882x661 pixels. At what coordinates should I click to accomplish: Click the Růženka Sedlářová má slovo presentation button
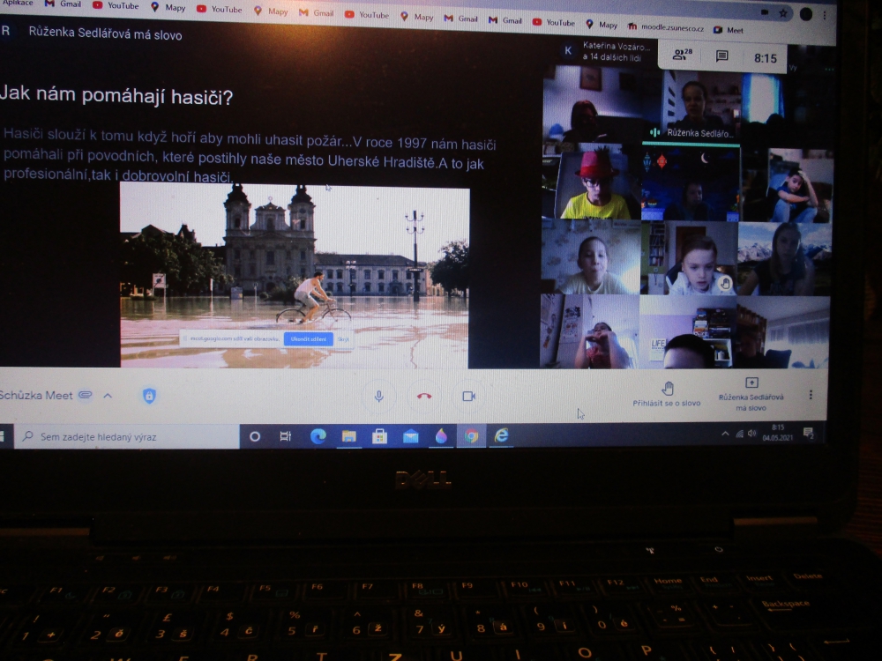751,395
